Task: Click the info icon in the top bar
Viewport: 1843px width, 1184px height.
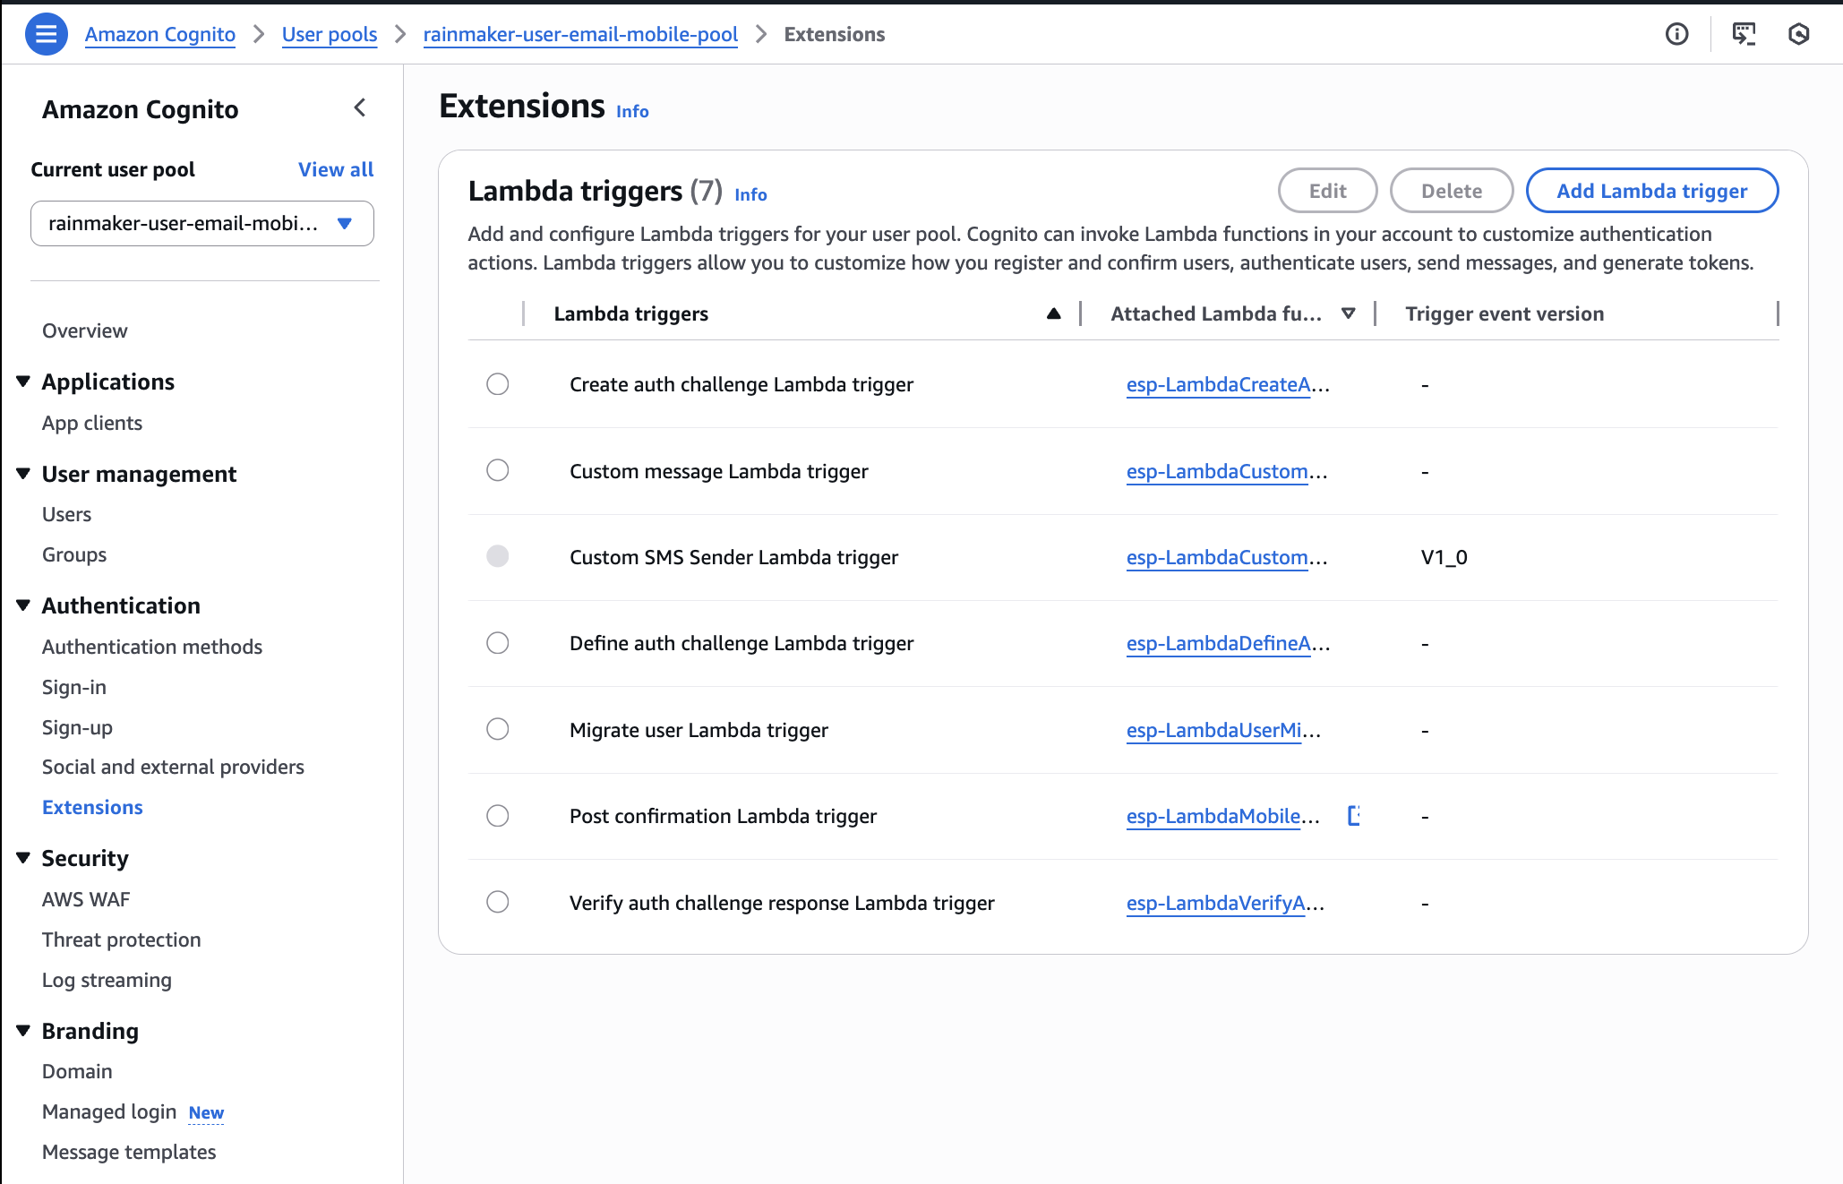Action: (x=1676, y=33)
